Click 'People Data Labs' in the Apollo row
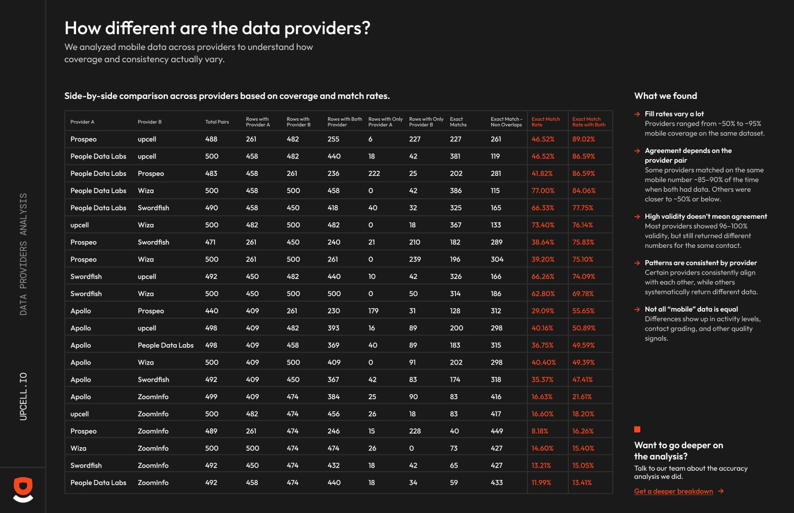This screenshot has height=513, width=794. point(165,345)
